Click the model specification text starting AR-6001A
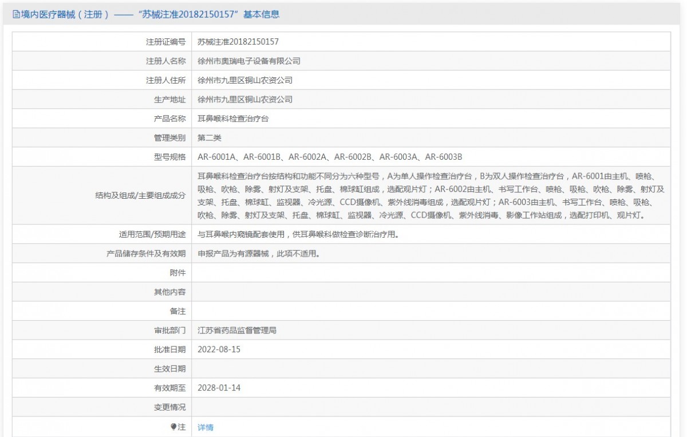Screen dimensions: 687x437 tap(330, 157)
